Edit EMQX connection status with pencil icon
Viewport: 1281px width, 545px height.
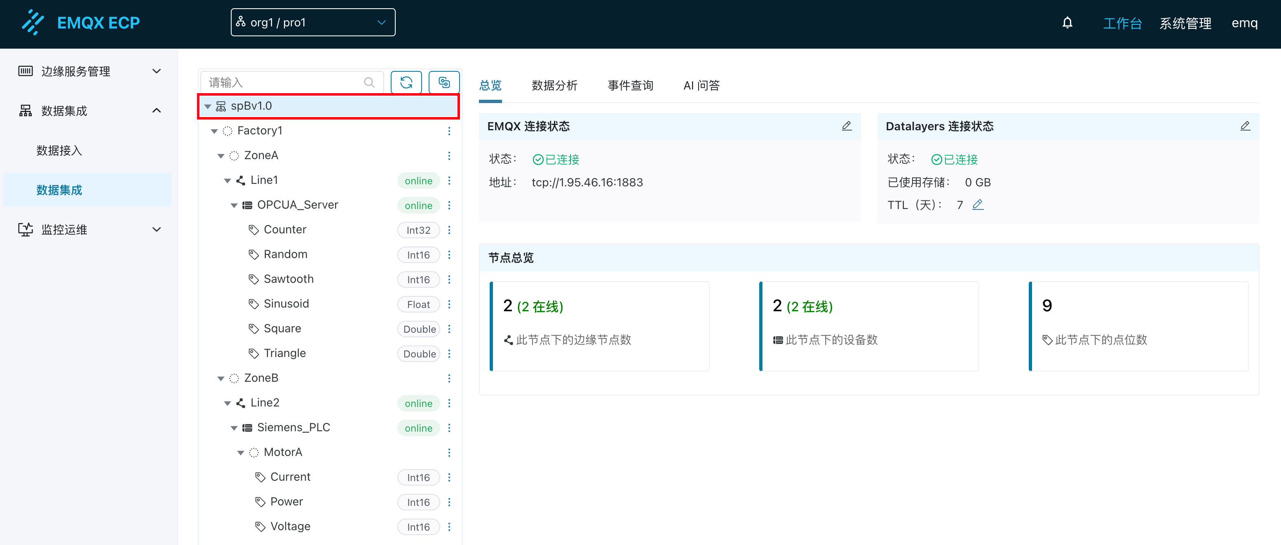point(847,126)
